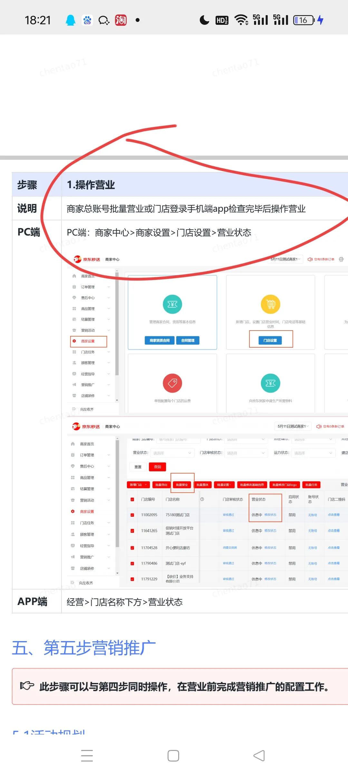The width and height of the screenshot is (348, 777).
Task: Uncheck the checkbox for store 11790486
Action: tap(132, 563)
